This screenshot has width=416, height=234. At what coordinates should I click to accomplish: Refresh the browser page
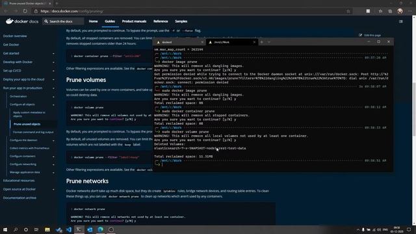[x=25, y=11]
